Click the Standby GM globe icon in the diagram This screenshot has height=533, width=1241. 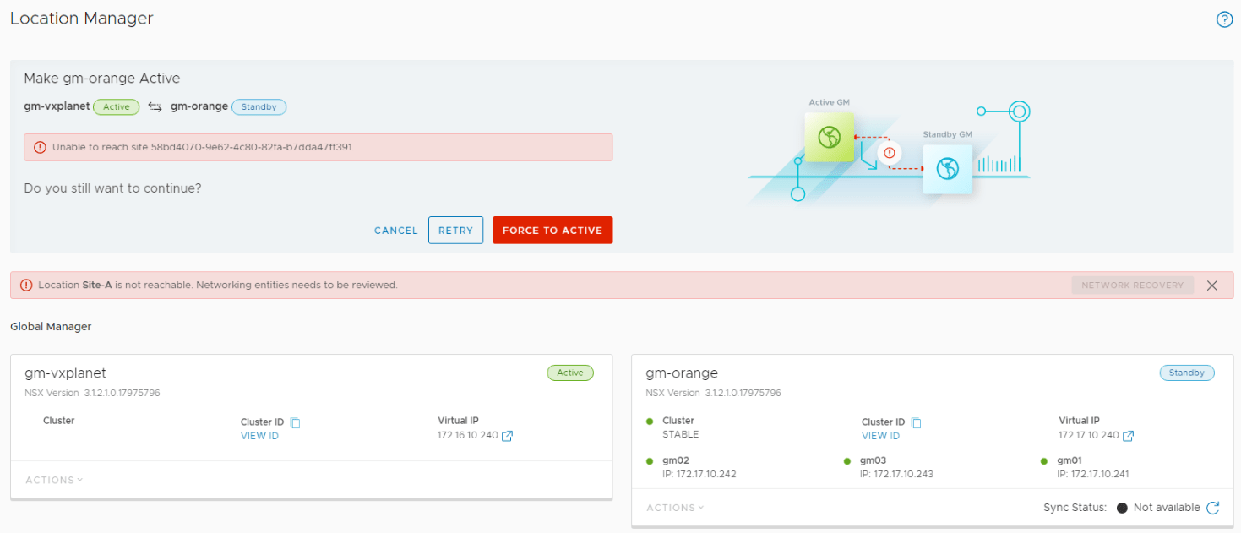947,168
